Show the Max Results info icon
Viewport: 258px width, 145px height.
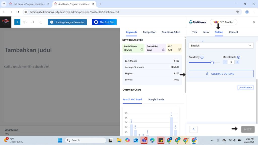tap(239, 57)
